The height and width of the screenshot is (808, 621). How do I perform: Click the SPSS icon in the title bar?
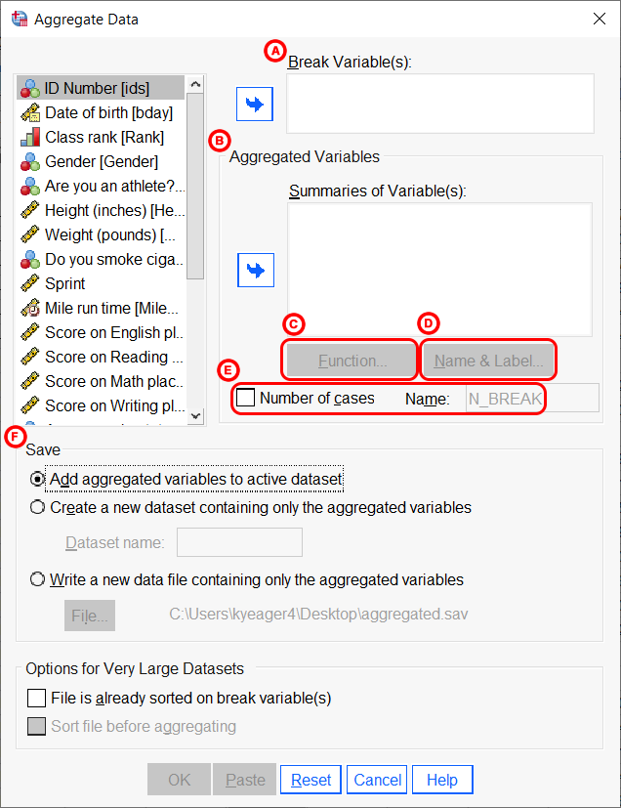tap(20, 19)
